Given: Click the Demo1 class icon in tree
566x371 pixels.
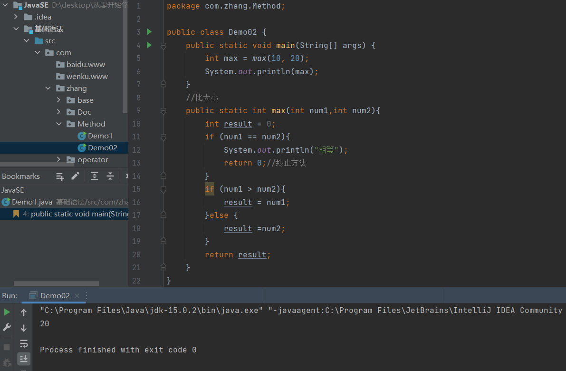Looking at the screenshot, I should tap(82, 136).
